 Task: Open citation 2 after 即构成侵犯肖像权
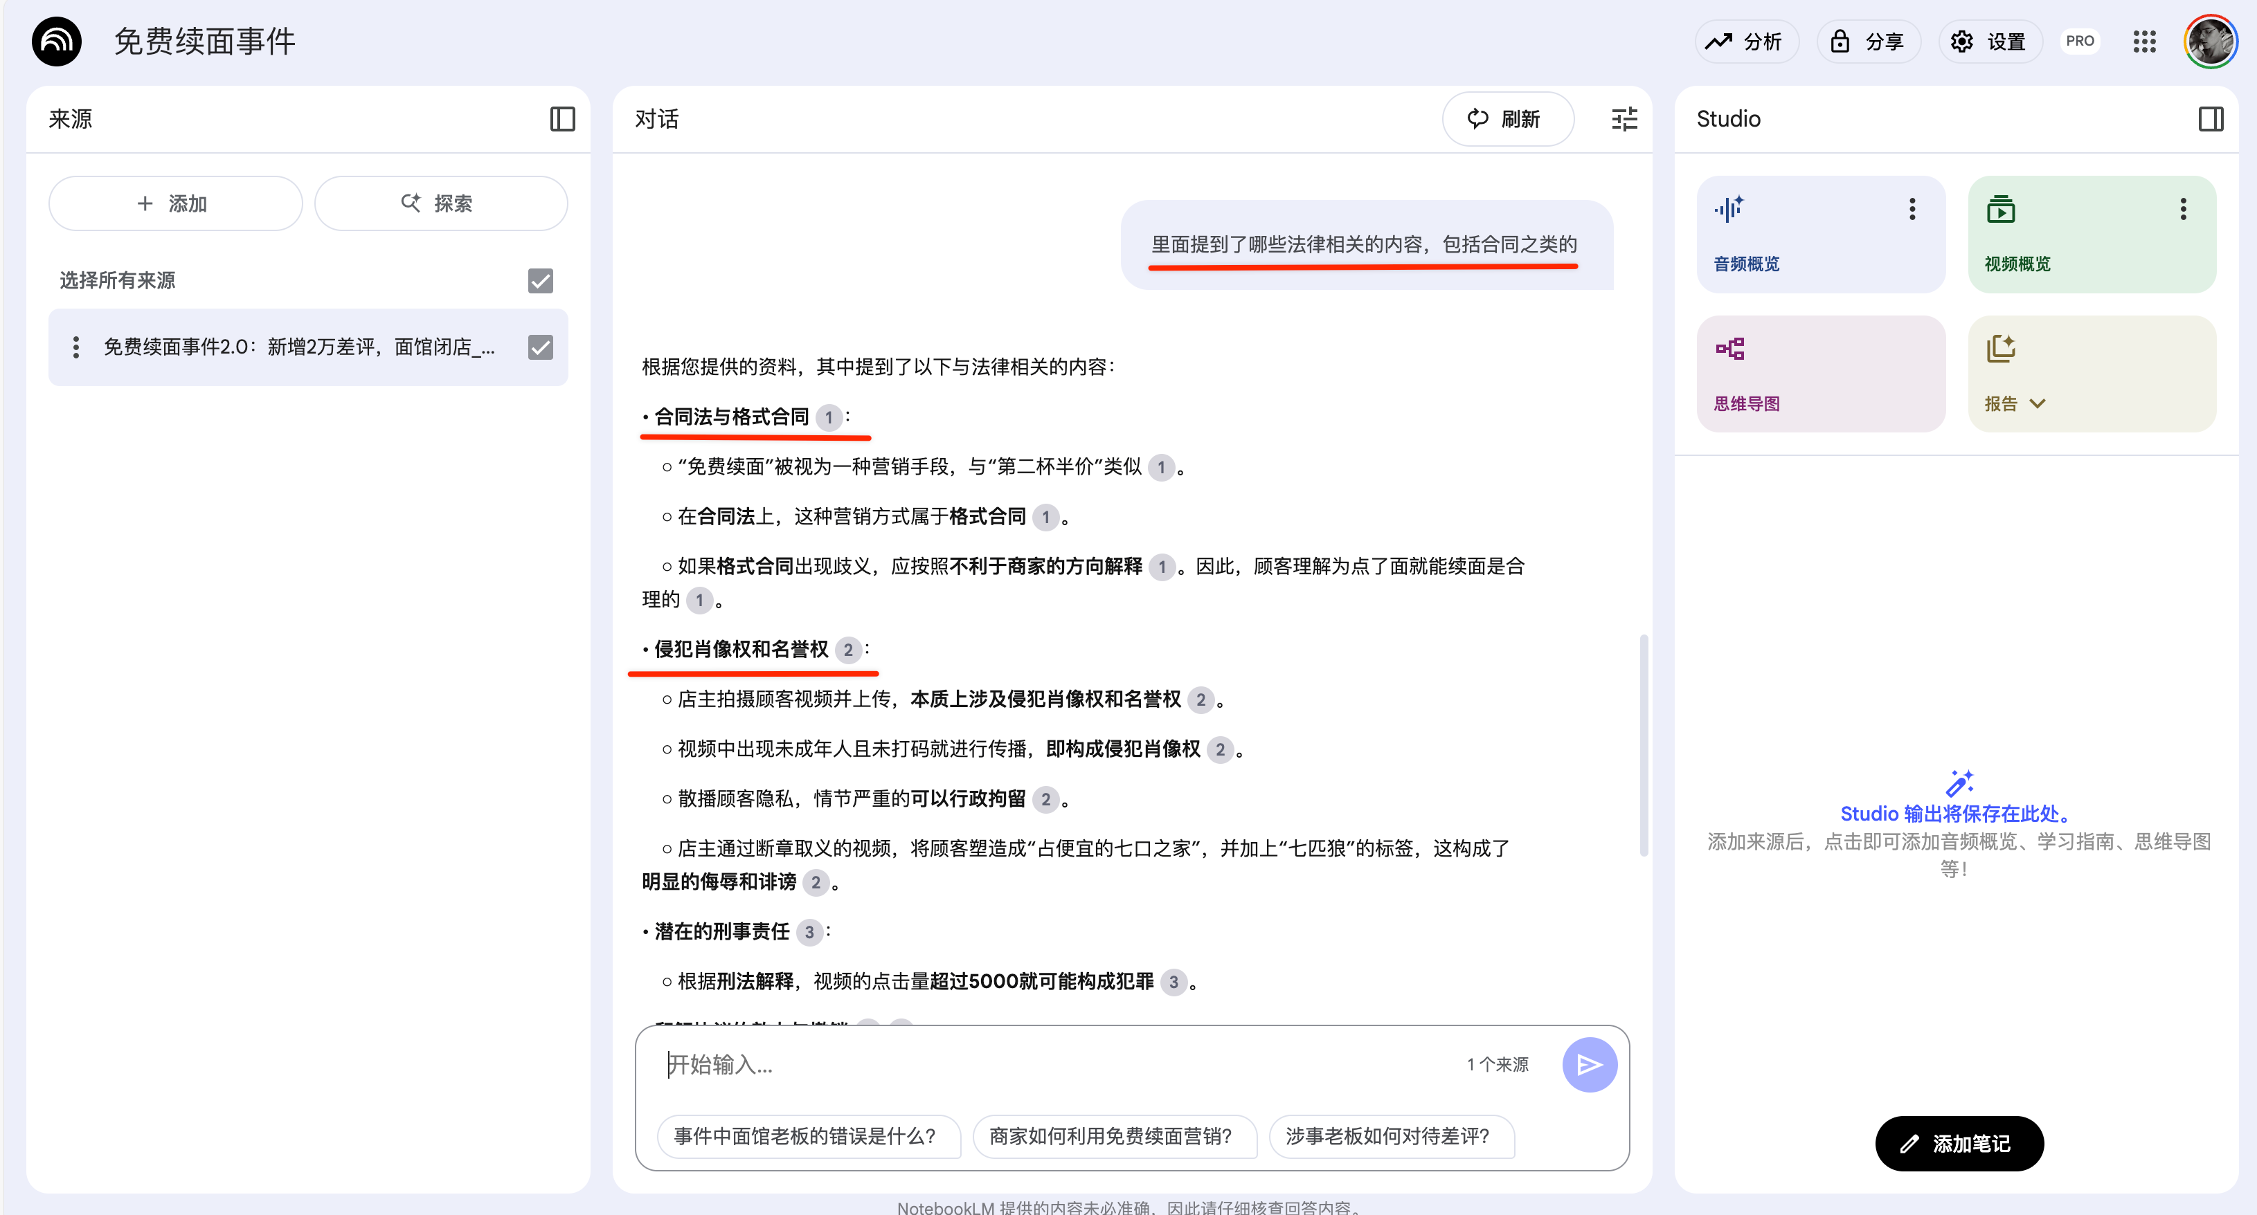click(x=1220, y=749)
